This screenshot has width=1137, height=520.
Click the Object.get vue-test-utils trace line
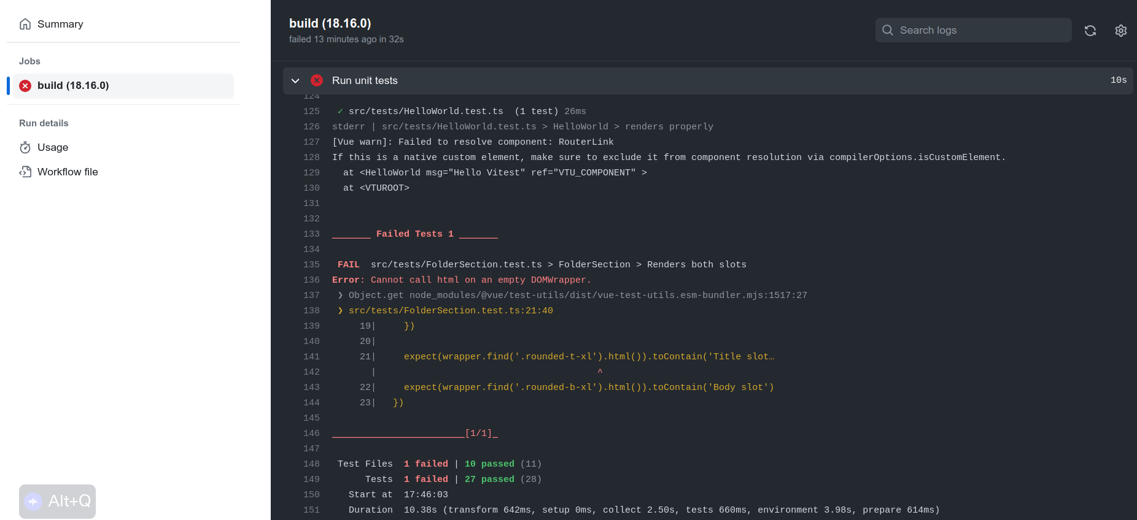coord(572,295)
